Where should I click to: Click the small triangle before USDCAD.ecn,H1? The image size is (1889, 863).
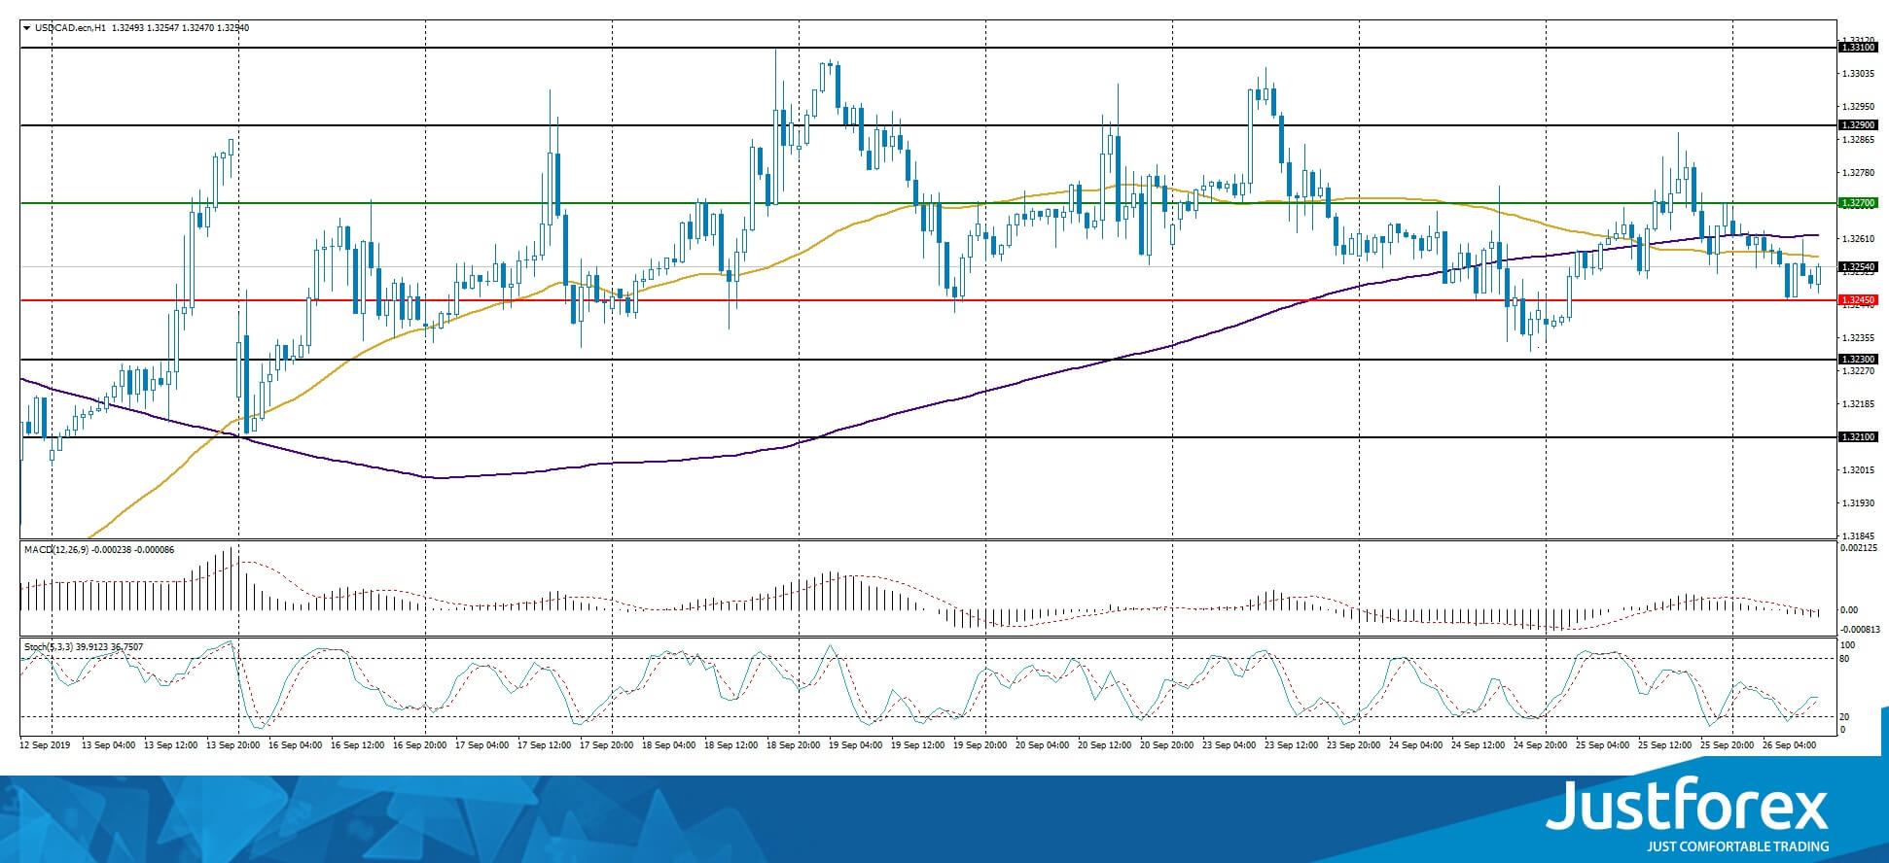pyautogui.click(x=26, y=28)
